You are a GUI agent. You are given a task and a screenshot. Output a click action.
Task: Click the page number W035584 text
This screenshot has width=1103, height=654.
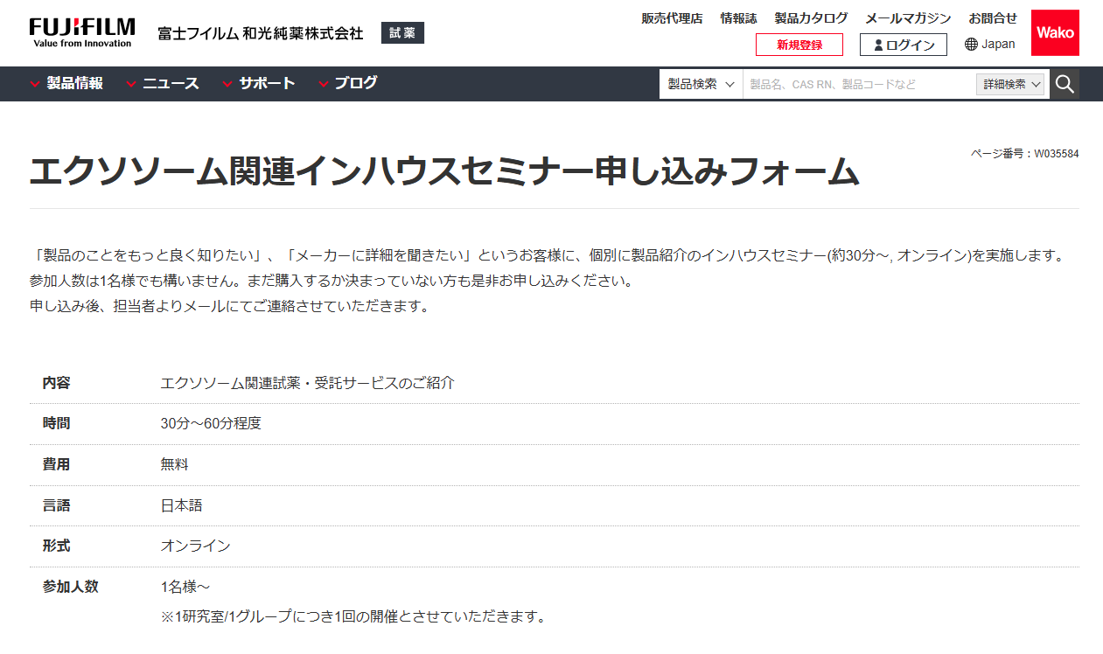click(x=1024, y=154)
